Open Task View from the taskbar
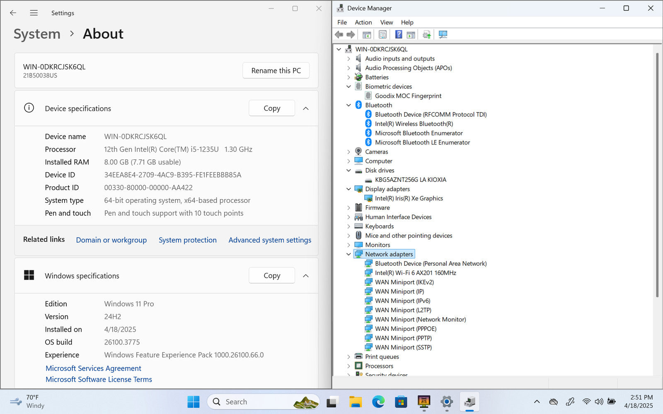Image resolution: width=663 pixels, height=414 pixels. 332,402
